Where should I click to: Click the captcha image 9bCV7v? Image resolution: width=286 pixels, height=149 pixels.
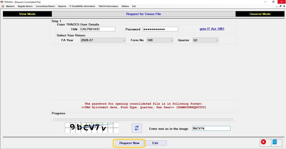click(92, 128)
